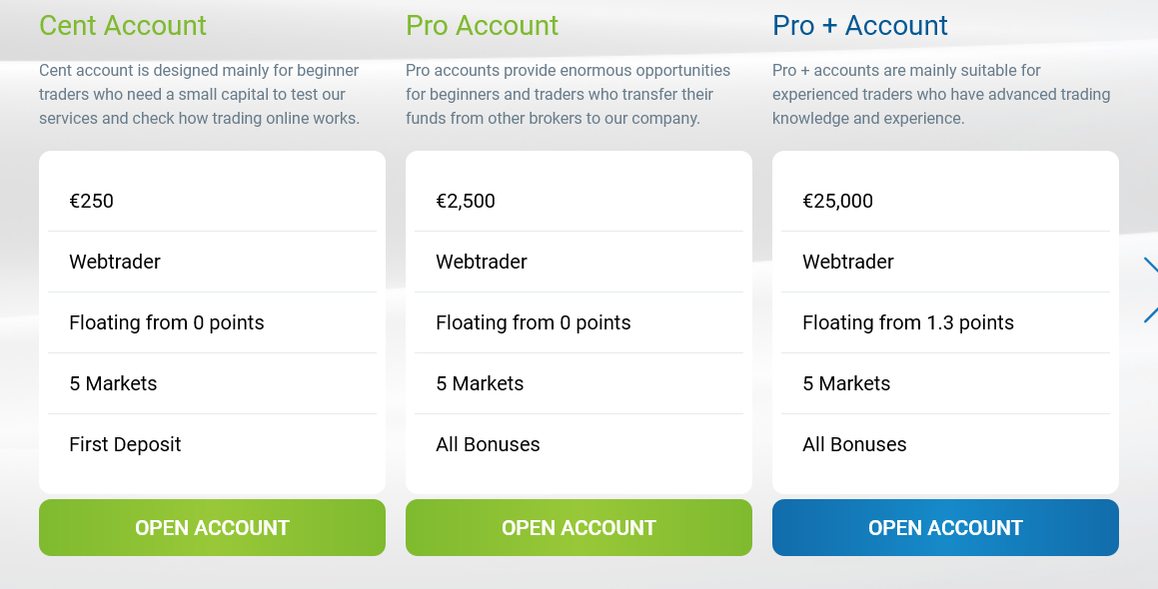Click Floating from 0 points in Cent card

(212, 322)
